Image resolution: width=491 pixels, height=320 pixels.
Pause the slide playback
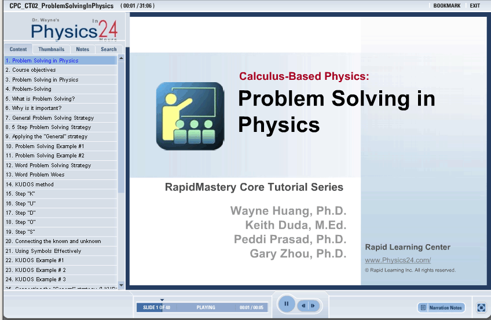287,304
